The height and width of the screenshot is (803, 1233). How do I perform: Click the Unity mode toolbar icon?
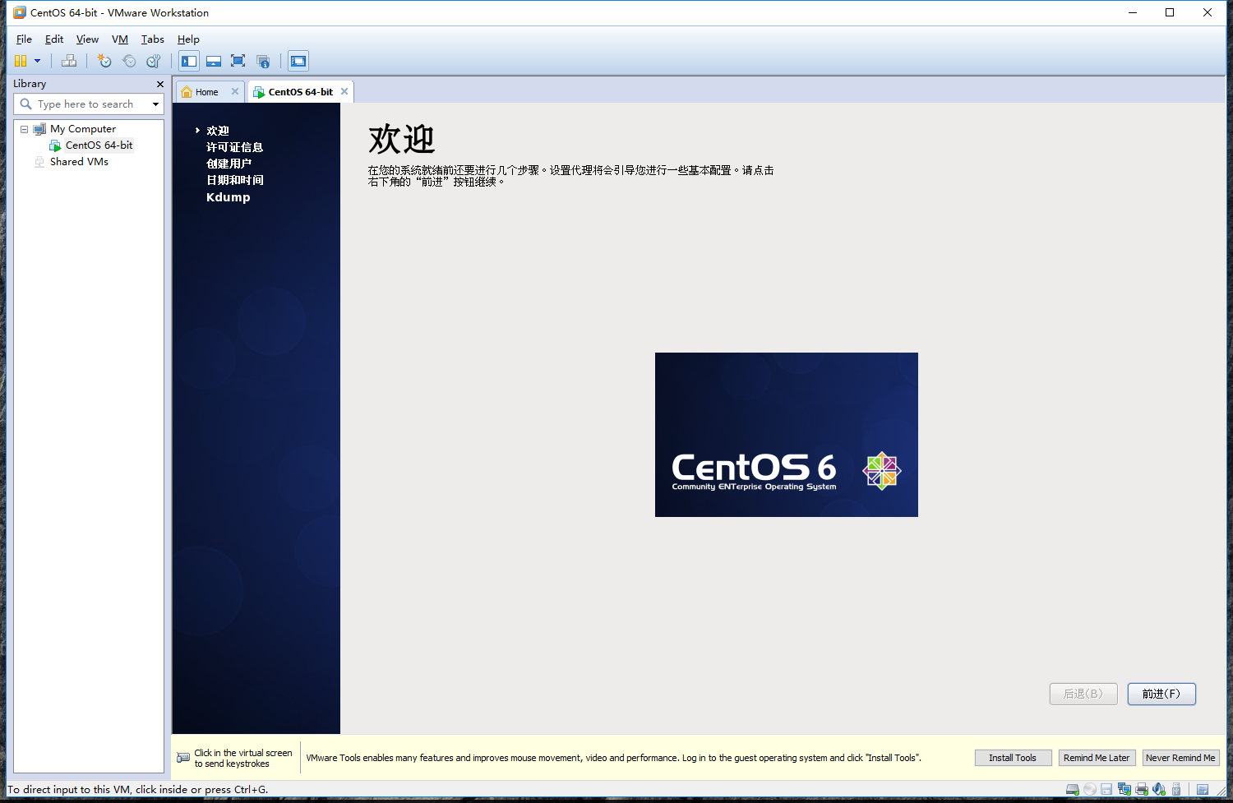[x=263, y=61]
